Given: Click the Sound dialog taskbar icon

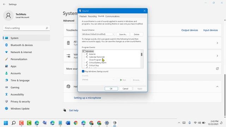Looking at the screenshot, I should (114, 123).
